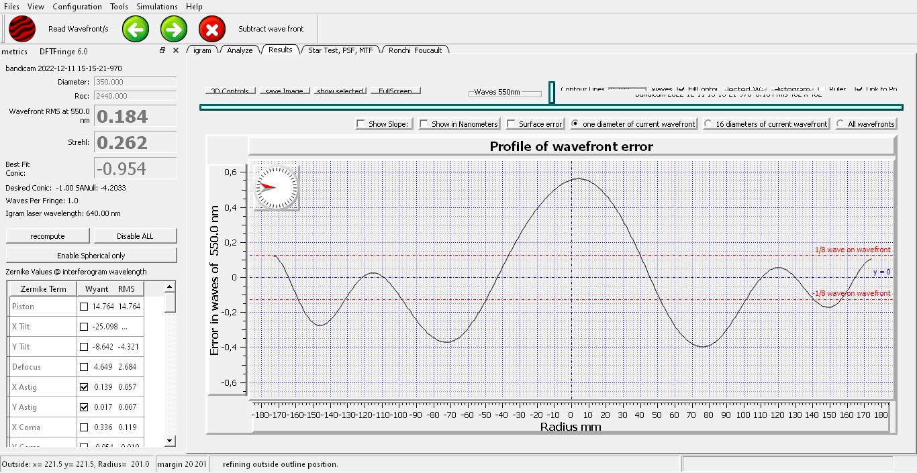The image size is (917, 473).
Task: Enable the Show Slope checkbox
Action: (361, 124)
